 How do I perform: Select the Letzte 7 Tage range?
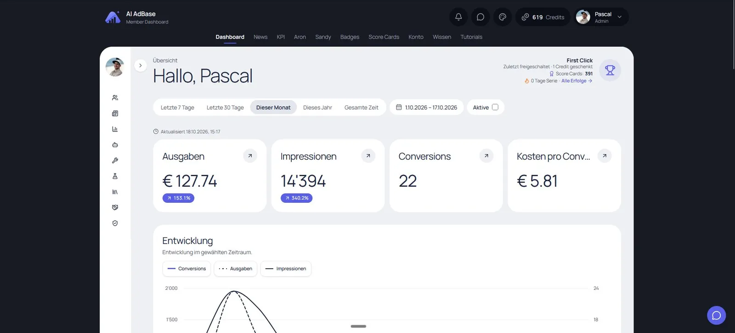177,107
